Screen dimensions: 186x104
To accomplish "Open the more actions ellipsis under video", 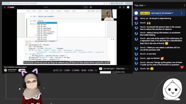I will tap(96, 70).
